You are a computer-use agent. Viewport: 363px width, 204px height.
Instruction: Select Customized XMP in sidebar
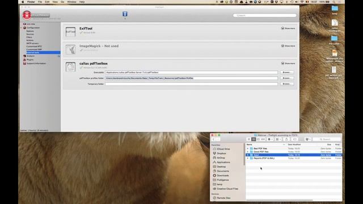click(34, 49)
